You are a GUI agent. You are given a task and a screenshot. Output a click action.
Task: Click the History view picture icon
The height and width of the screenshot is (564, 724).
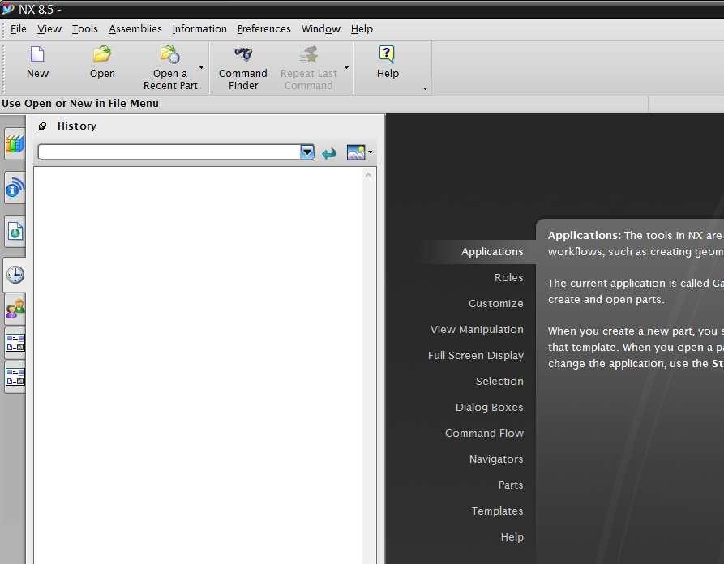(x=356, y=152)
